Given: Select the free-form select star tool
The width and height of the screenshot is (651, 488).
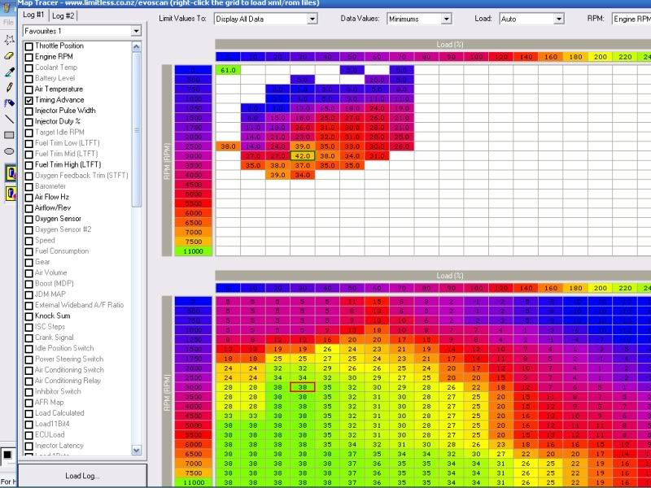Looking at the screenshot, I should pos(9,40).
